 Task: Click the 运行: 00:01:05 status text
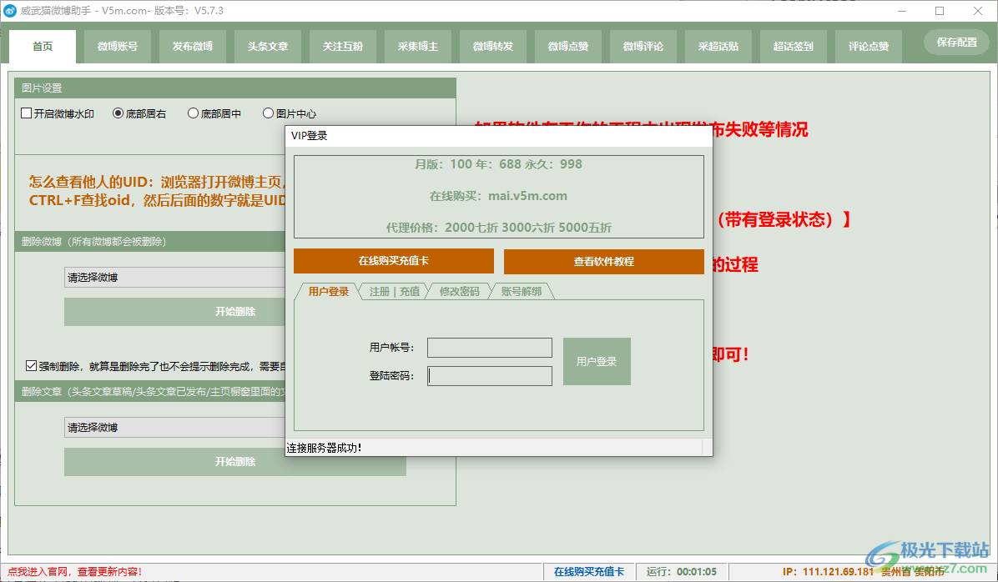tap(681, 572)
